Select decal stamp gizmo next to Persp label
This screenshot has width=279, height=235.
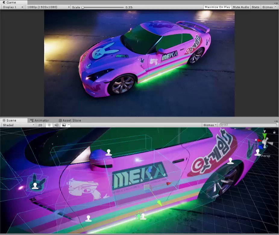(258, 152)
